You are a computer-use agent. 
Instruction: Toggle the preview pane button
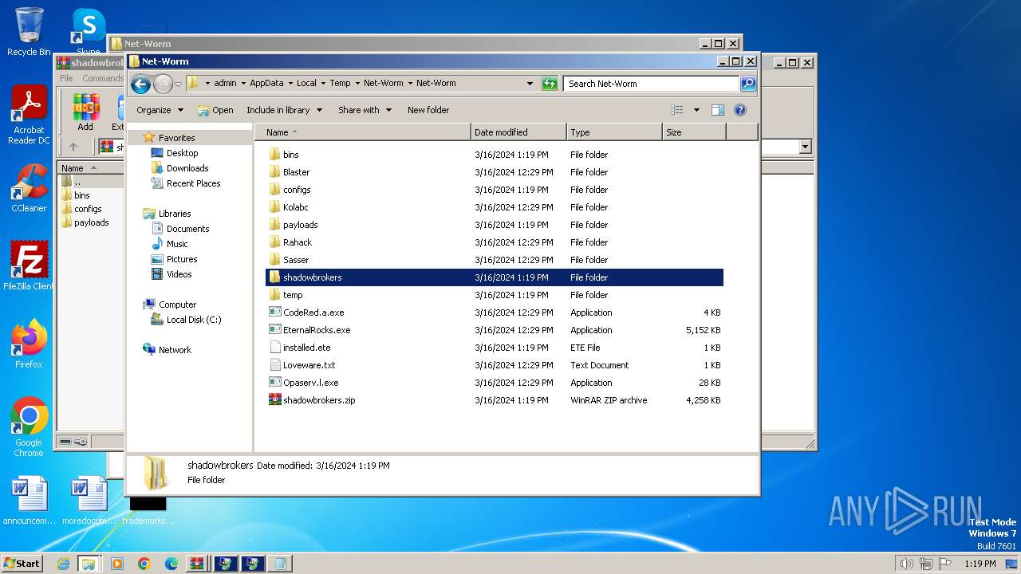(718, 110)
